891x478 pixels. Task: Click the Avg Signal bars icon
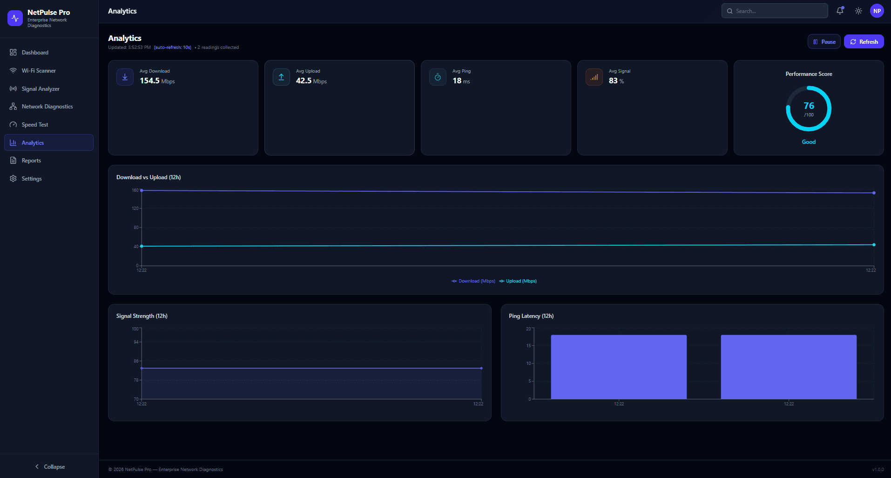[594, 77]
